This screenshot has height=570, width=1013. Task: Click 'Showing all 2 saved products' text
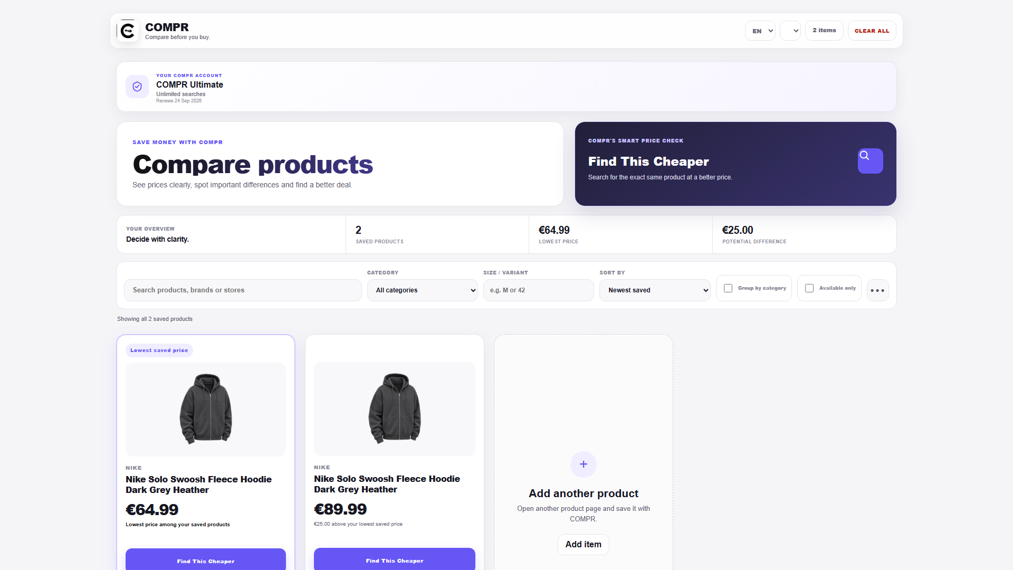pos(155,319)
